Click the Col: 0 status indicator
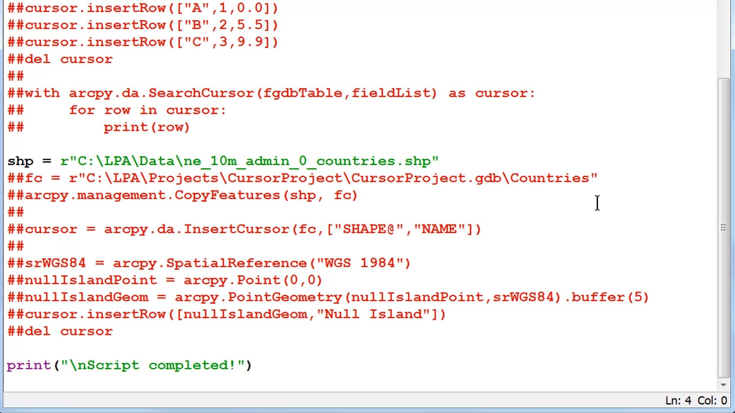735x413 pixels. (x=712, y=400)
